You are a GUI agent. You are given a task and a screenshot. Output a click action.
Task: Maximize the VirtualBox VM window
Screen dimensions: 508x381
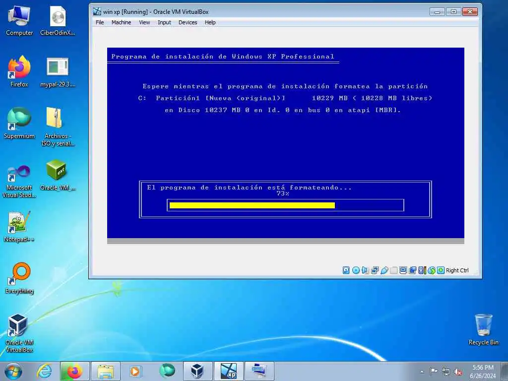coord(453,12)
